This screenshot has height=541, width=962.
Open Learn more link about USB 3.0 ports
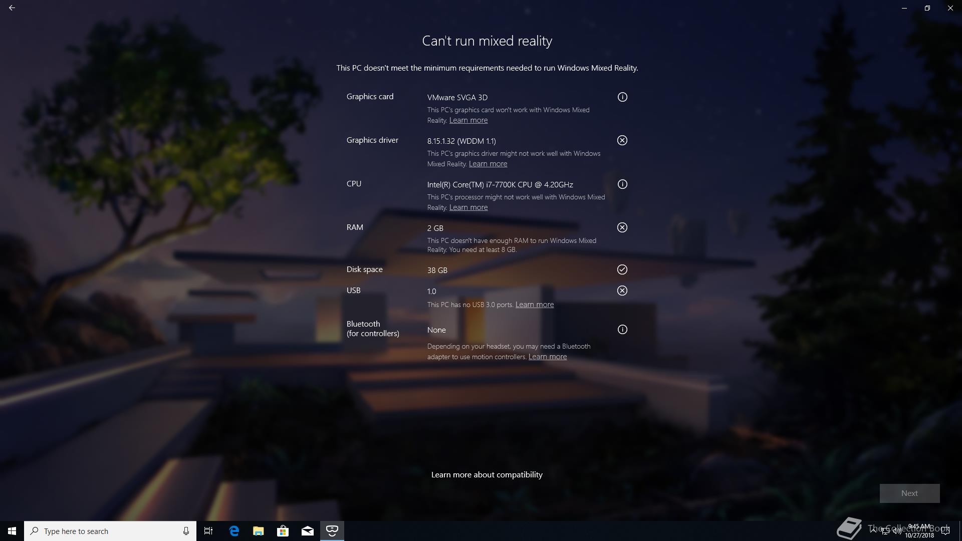click(x=534, y=305)
